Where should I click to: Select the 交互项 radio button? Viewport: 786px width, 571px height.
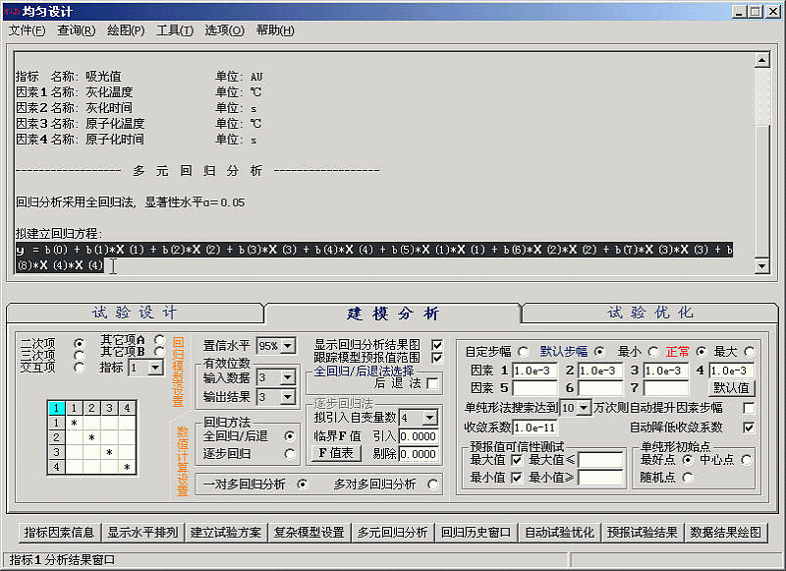point(79,368)
